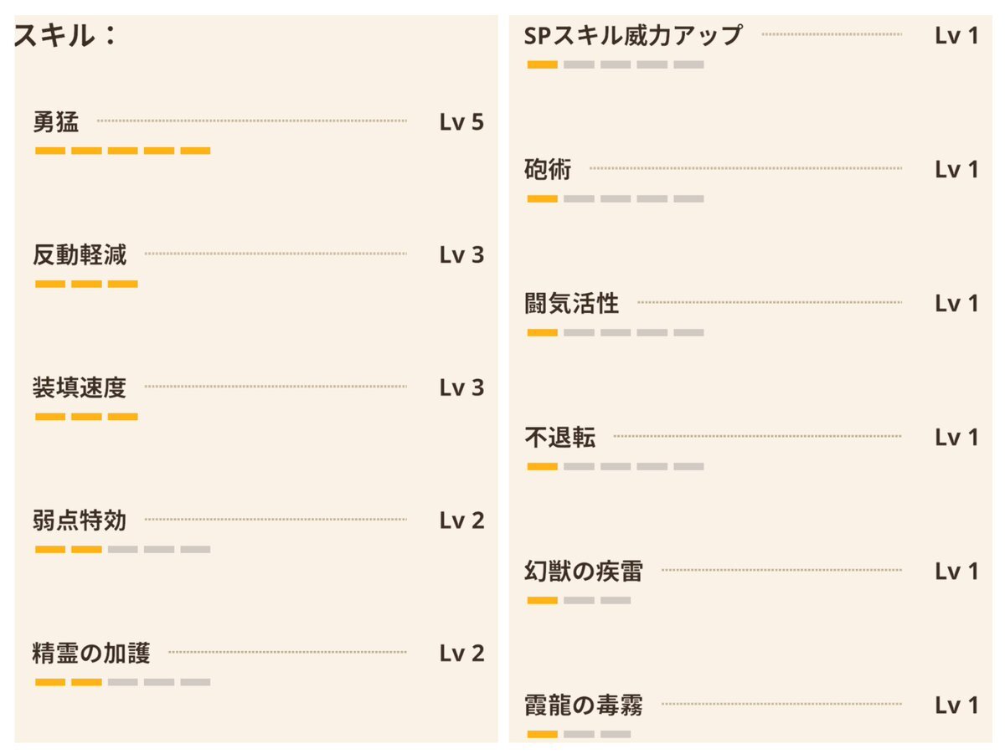Viewport: 1005px width, 754px height.
Task: Click the Lv 3 value for 装填速度
Action: [x=461, y=387]
